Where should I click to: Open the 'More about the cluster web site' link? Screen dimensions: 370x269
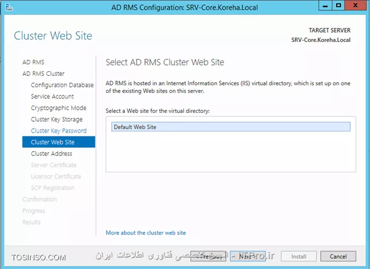(146, 232)
